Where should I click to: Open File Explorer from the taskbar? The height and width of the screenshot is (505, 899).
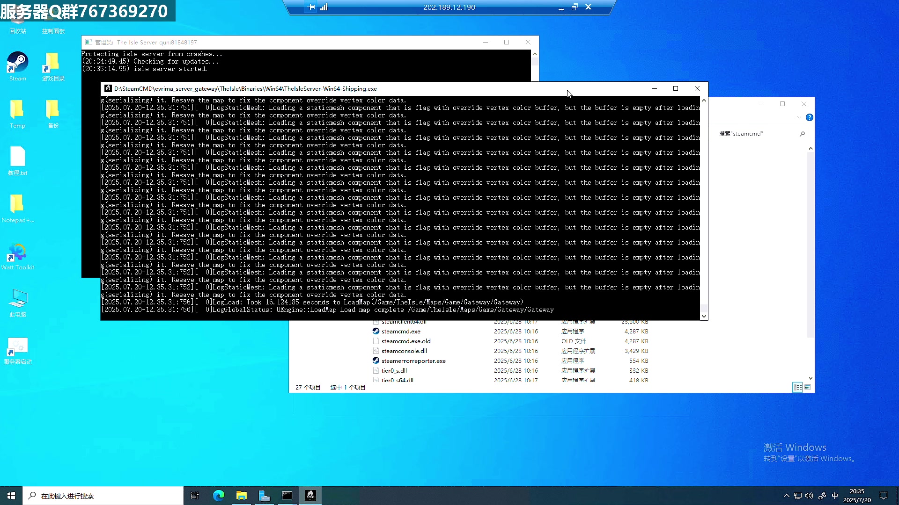(242, 496)
